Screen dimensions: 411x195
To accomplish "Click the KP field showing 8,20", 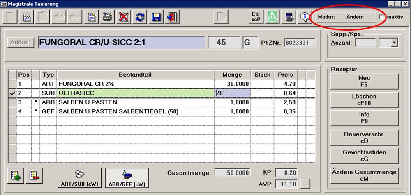I will coord(286,173).
